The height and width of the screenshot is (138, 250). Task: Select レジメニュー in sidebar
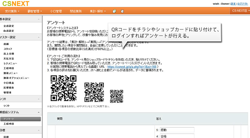[x=10, y=63]
